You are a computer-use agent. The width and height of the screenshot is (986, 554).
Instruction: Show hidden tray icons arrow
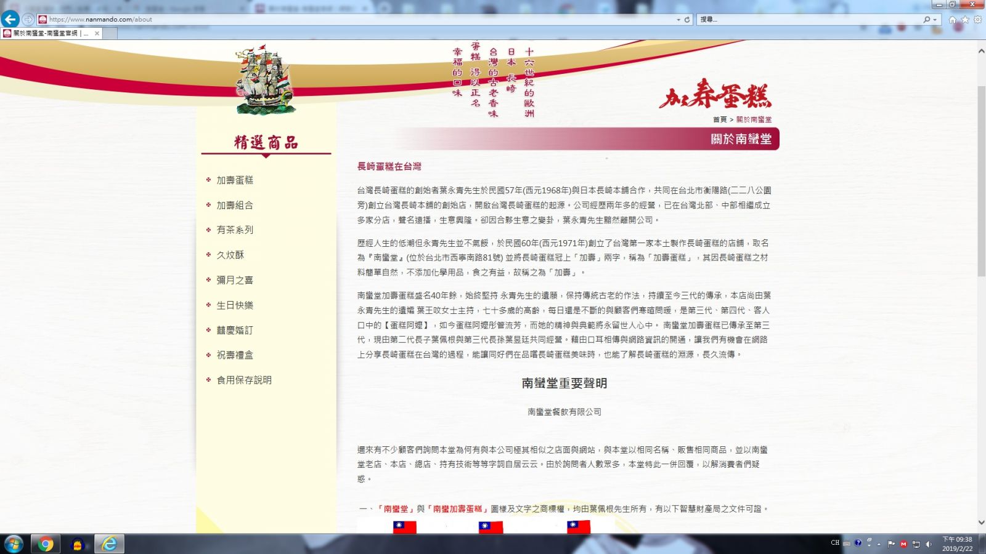879,544
